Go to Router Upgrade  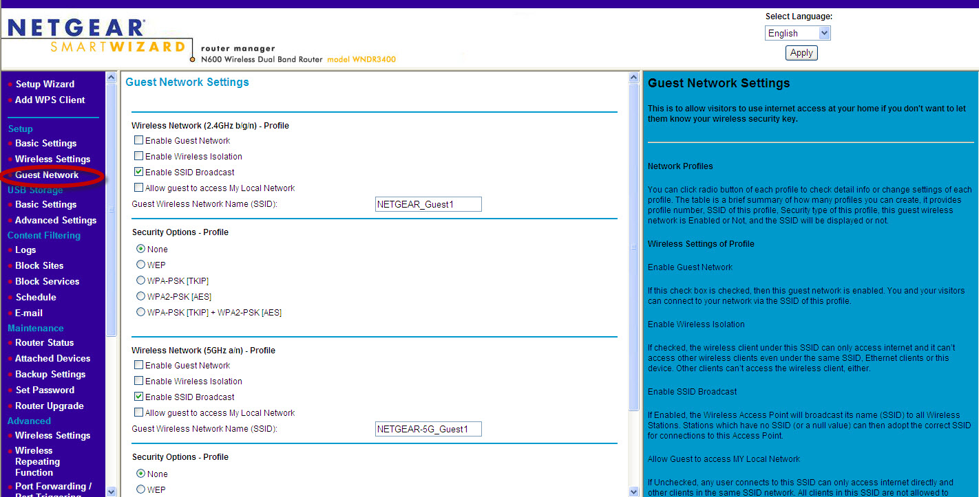point(50,406)
